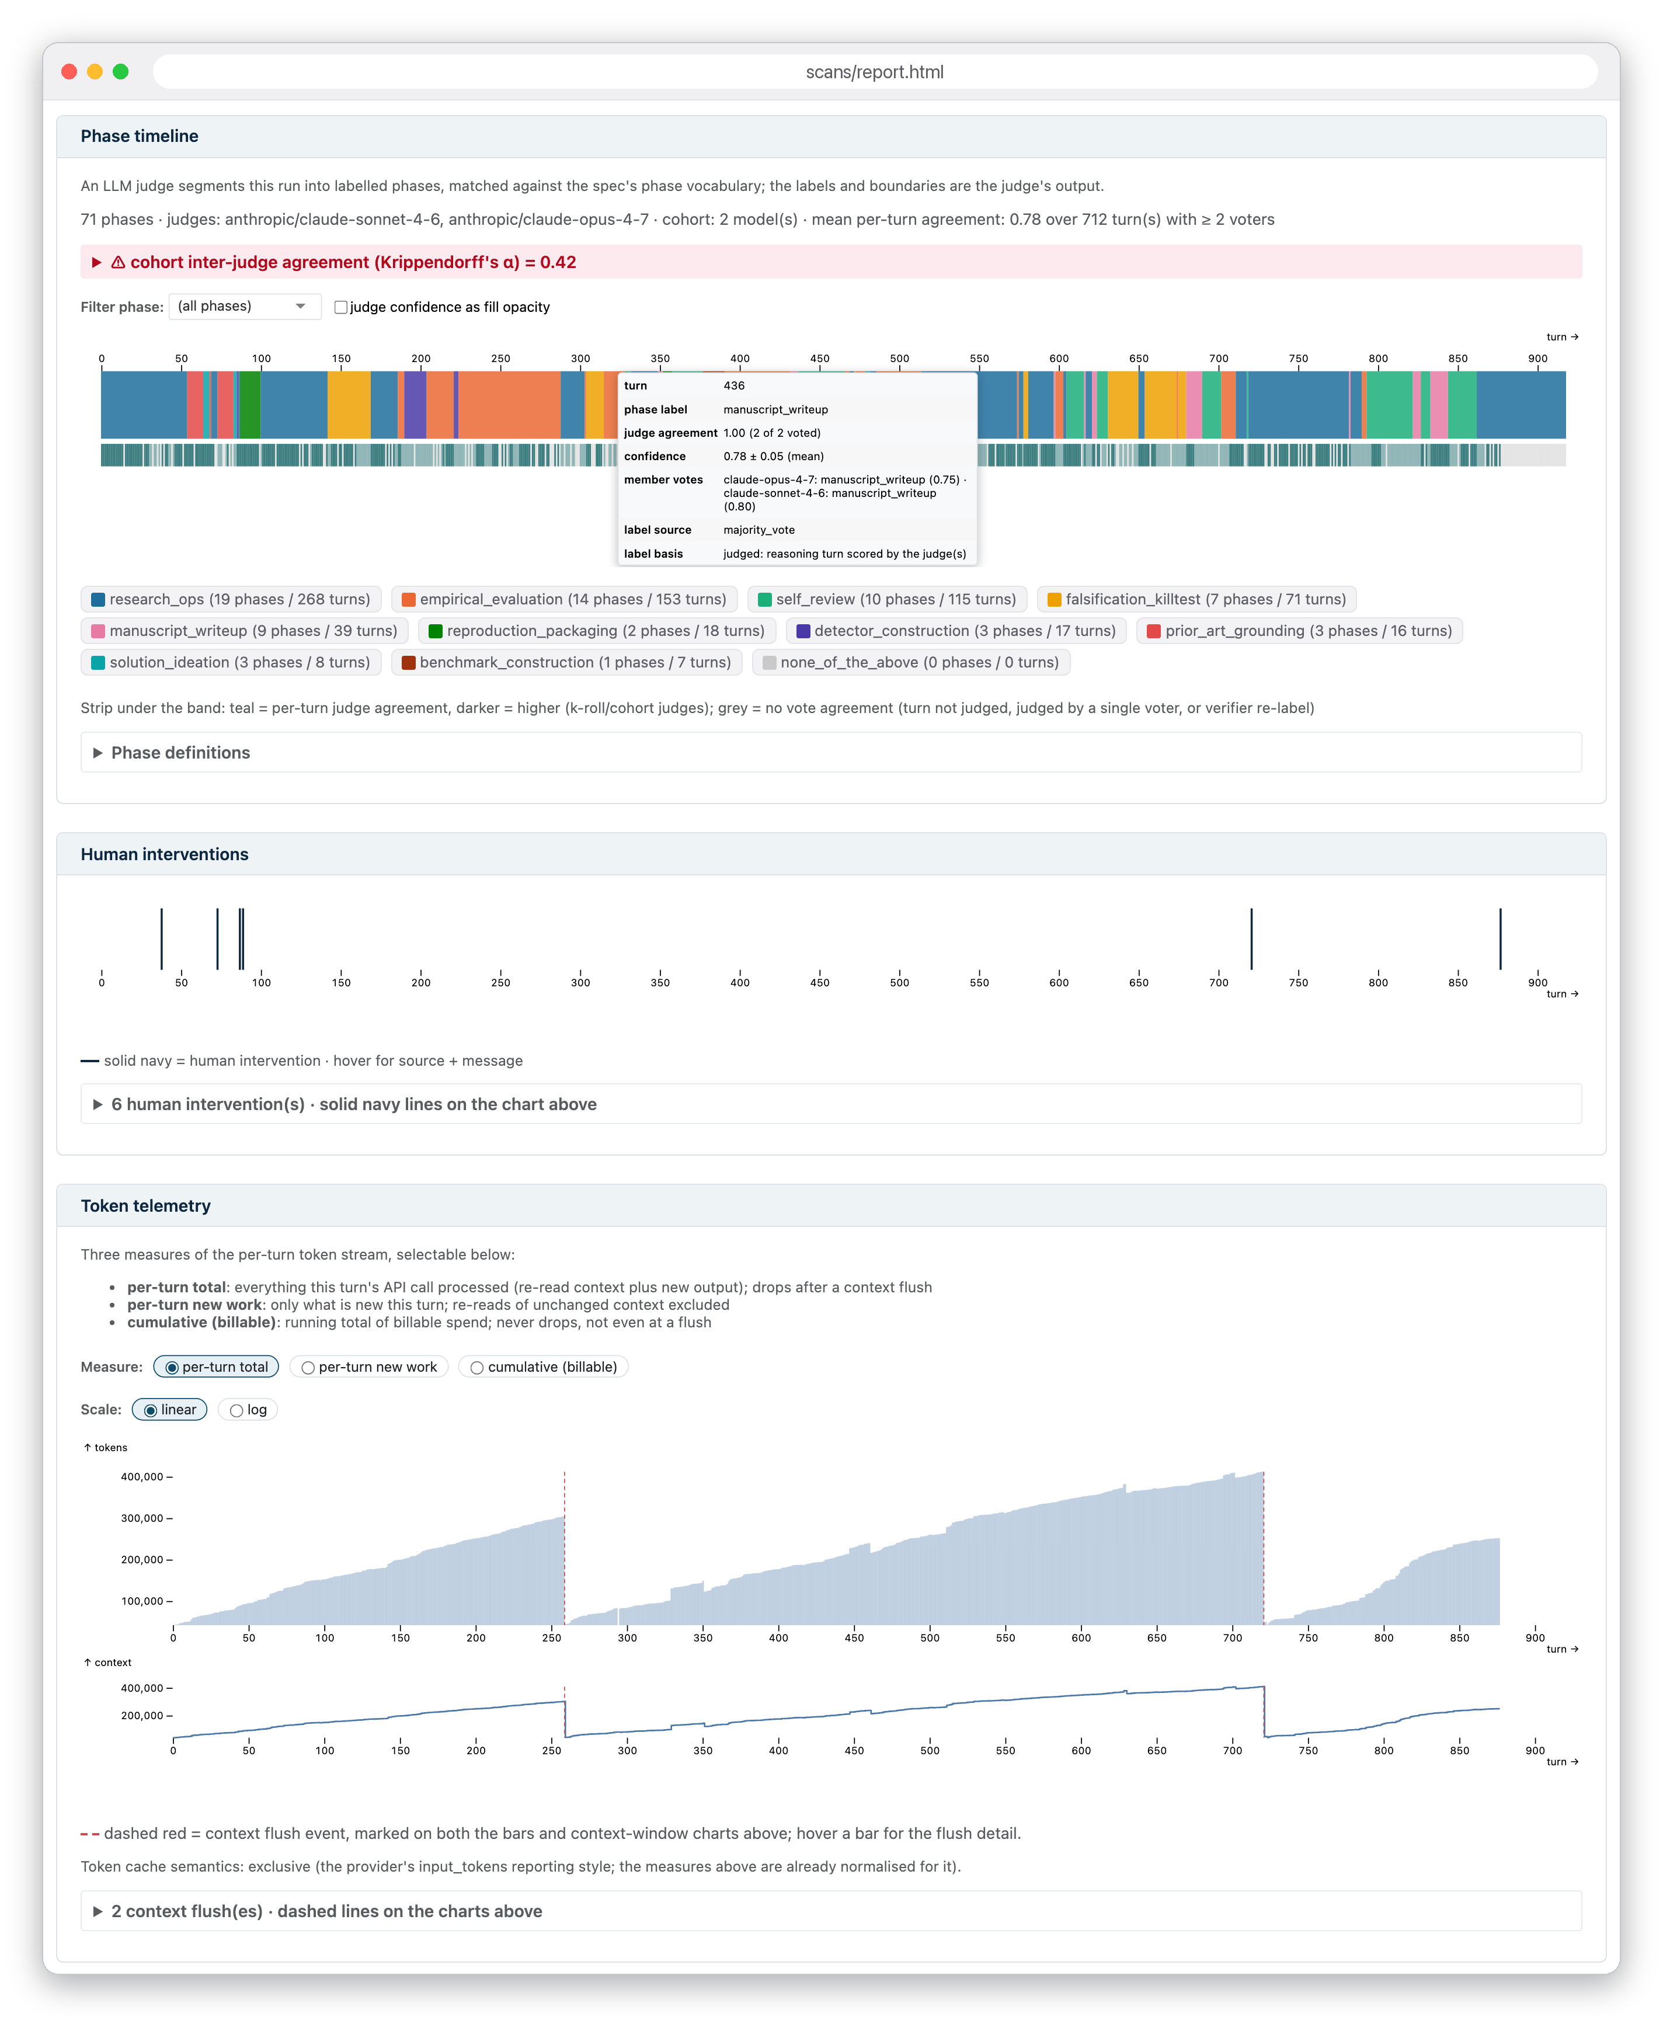
Task: Click the reproduction_packaging legend chip
Action: [597, 631]
